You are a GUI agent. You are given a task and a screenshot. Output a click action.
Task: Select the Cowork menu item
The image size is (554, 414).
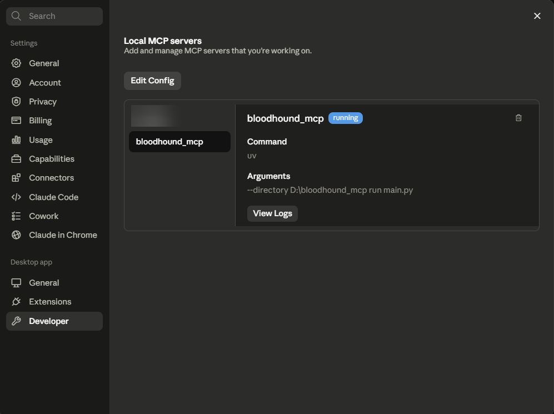[54, 216]
